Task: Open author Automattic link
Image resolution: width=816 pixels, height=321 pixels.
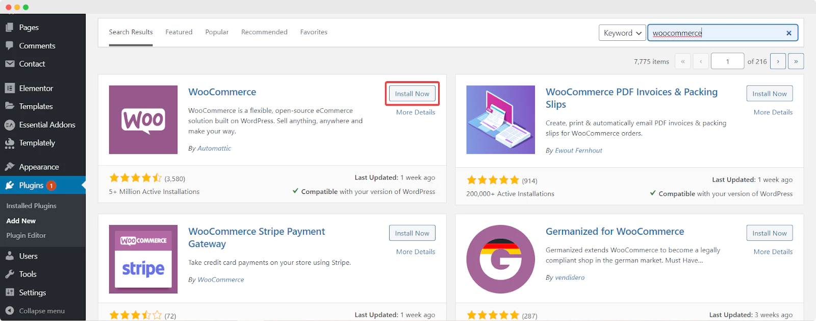Action: (214, 149)
